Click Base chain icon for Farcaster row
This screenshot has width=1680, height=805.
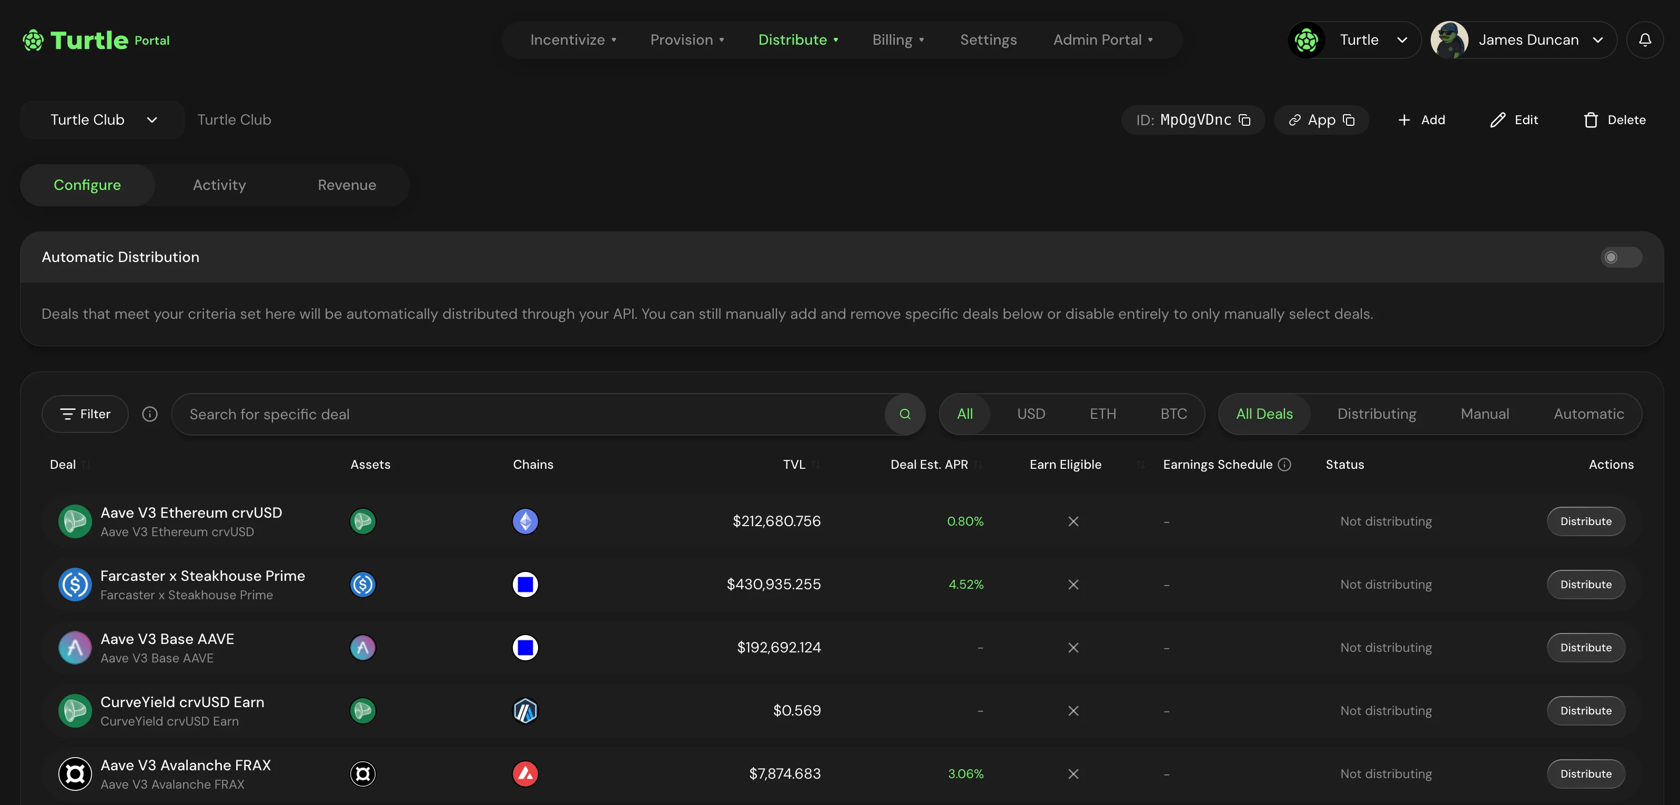(525, 585)
